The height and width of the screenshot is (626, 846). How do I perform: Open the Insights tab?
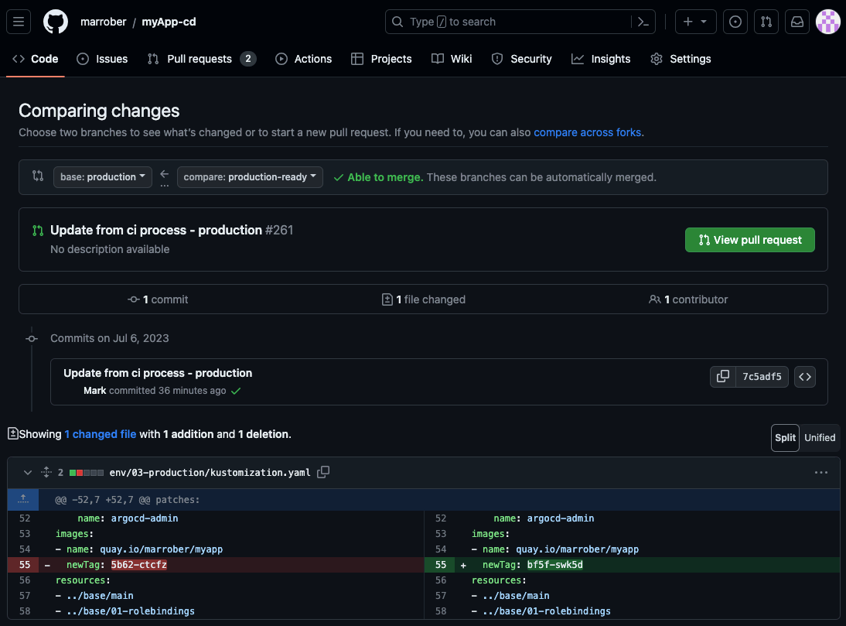[601, 59]
